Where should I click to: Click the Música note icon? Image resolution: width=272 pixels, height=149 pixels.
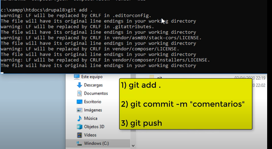tap(80, 118)
